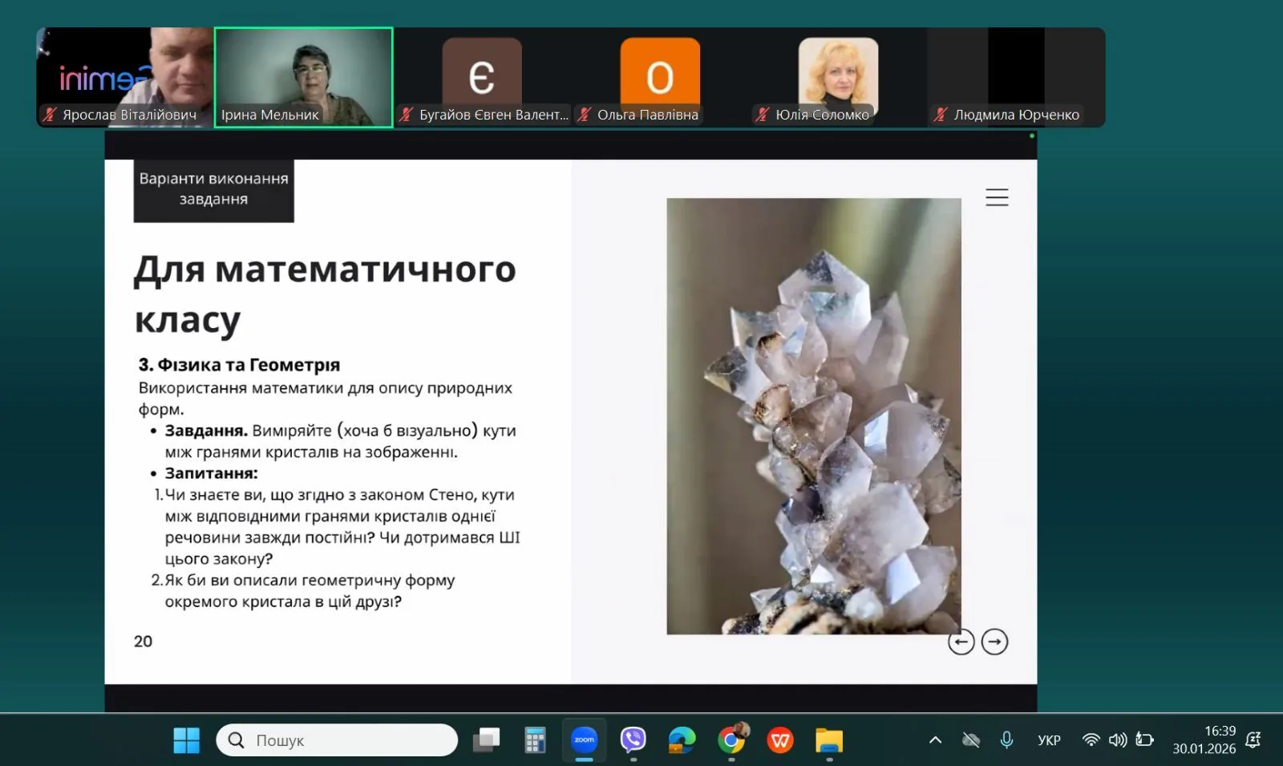Image resolution: width=1283 pixels, height=766 pixels.
Task: Click the crystal photo on the slide
Action: (814, 416)
